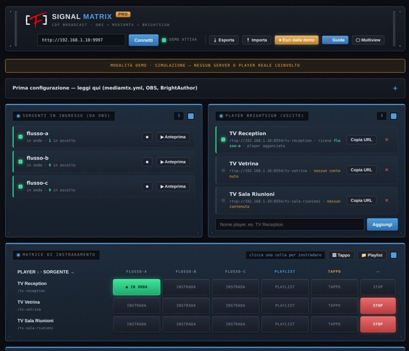Toggle the blue square in Sorgenti panel header

coord(191,116)
